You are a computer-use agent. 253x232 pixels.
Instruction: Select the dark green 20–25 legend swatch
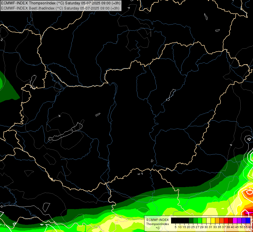click(x=191, y=220)
